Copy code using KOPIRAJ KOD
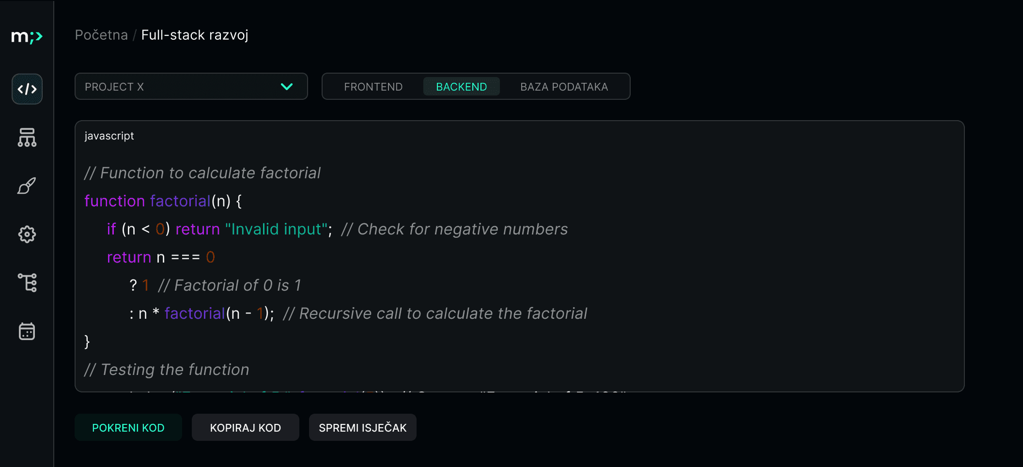This screenshot has height=467, width=1023. click(245, 427)
